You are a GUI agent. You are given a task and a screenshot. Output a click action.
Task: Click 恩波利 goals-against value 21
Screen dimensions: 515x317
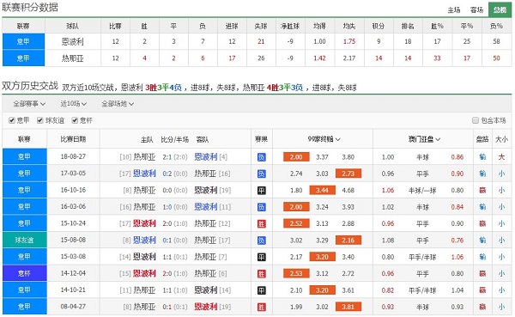[x=261, y=41]
